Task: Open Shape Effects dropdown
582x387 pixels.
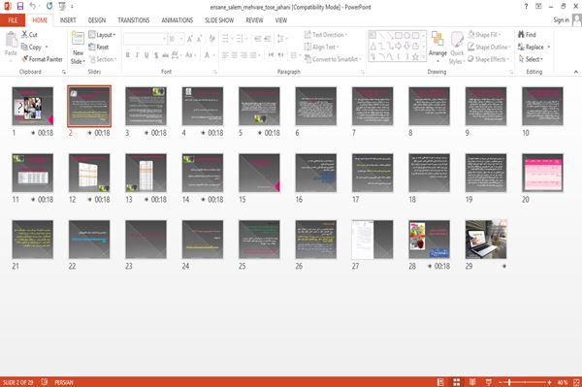Action: click(489, 59)
